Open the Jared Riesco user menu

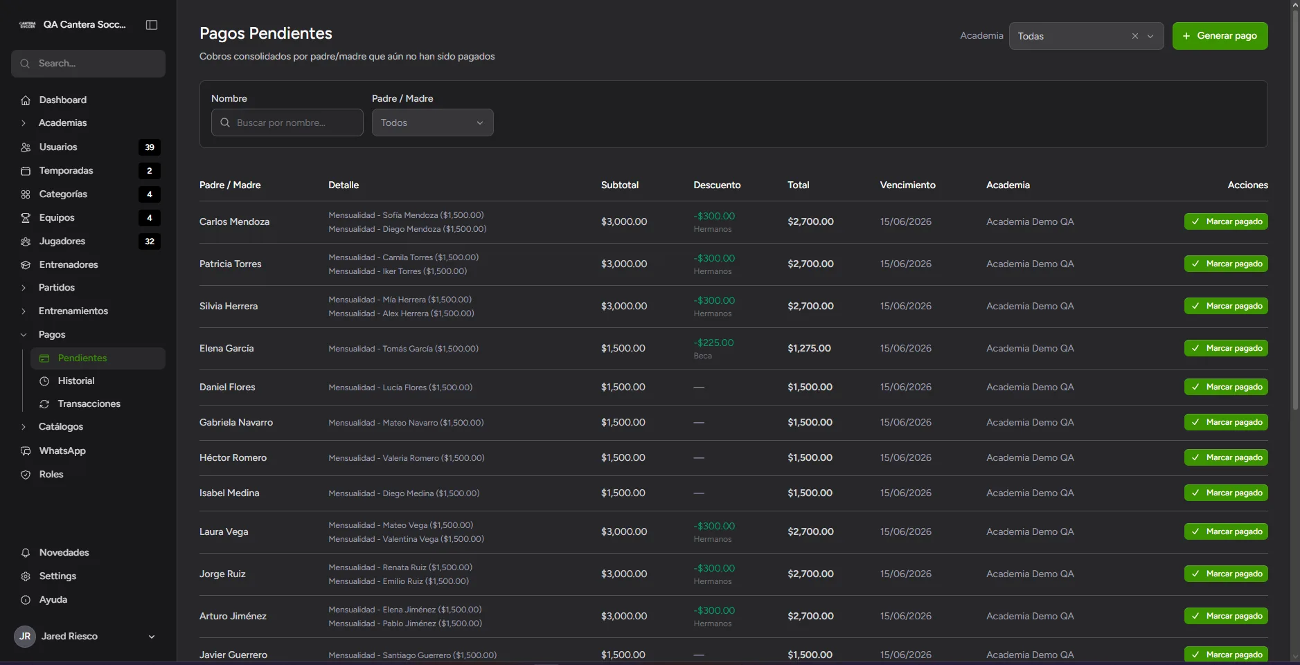88,637
